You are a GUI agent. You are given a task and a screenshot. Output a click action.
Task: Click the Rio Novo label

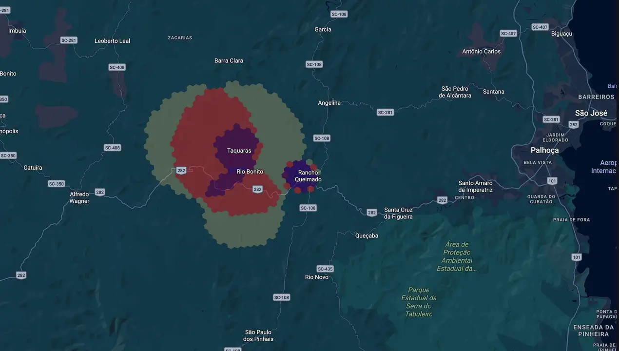tap(317, 277)
